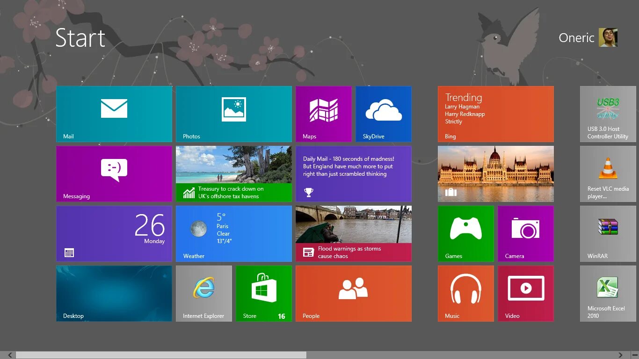Click the calendar grid icon on the date tile
Image resolution: width=639 pixels, height=359 pixels.
point(69,253)
